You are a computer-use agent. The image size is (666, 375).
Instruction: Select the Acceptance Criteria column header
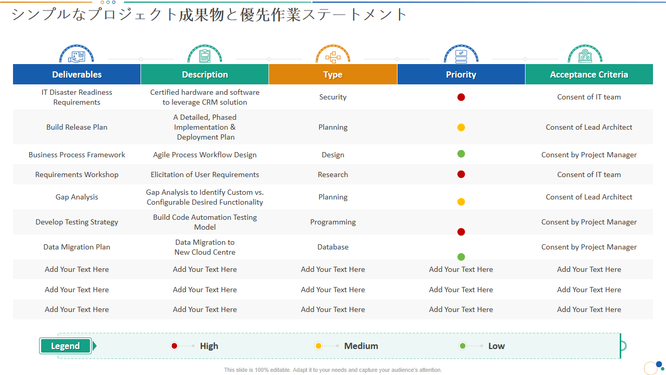tap(589, 74)
